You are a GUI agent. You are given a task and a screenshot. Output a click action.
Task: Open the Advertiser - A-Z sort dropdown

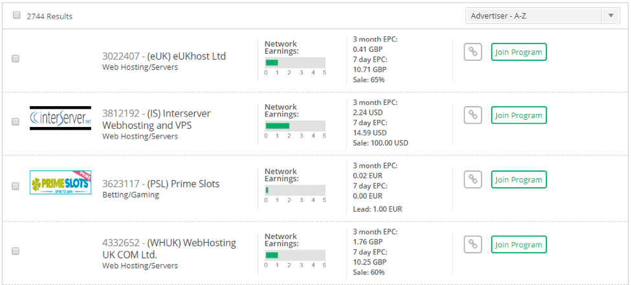click(535, 16)
